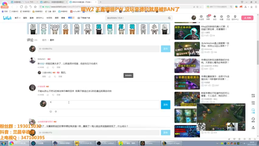
Task: Click 发布 beside the top comment box
Action: [165, 49]
